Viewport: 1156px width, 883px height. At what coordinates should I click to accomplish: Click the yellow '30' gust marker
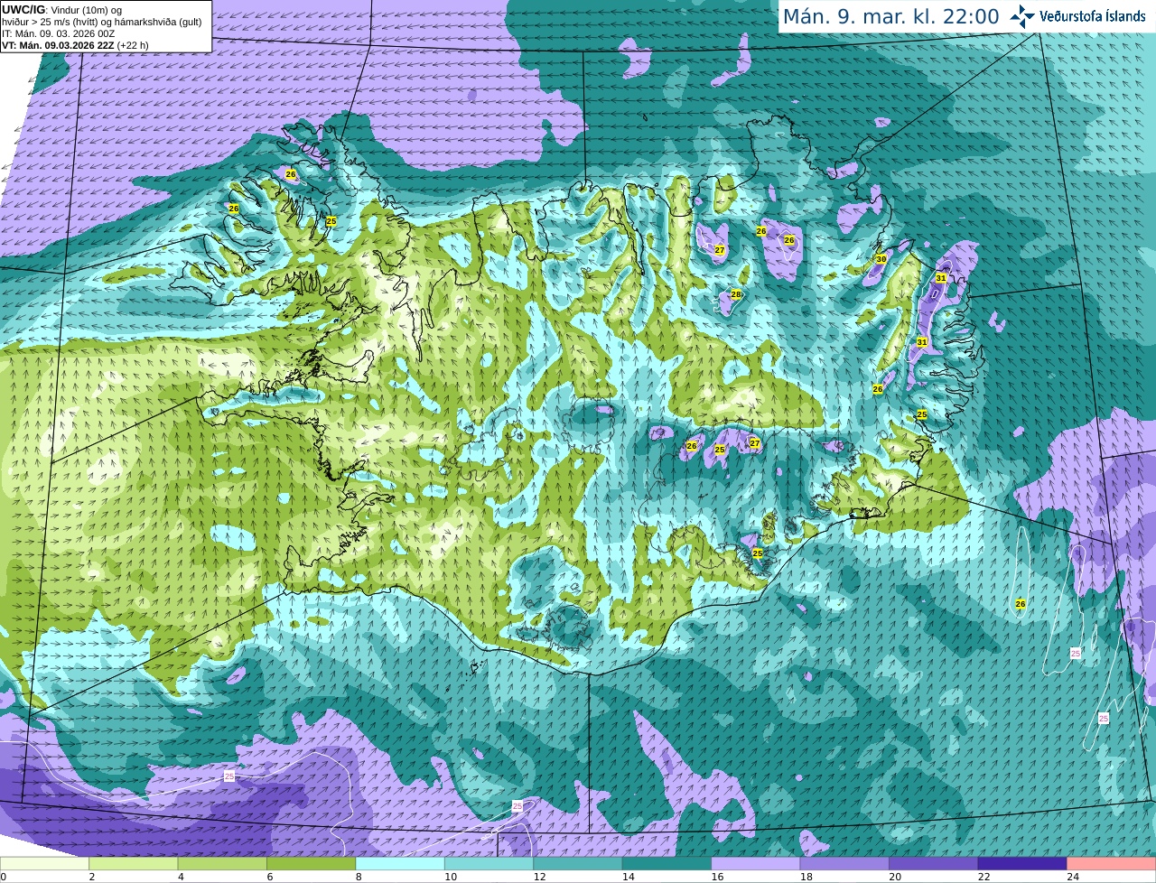[881, 259]
